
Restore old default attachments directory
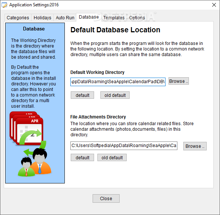[x=112, y=157]
